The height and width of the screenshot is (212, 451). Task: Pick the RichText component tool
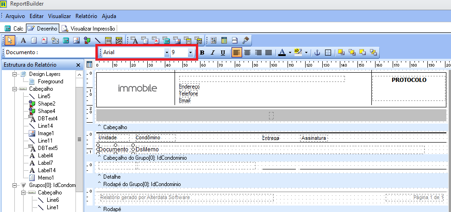coord(44,40)
